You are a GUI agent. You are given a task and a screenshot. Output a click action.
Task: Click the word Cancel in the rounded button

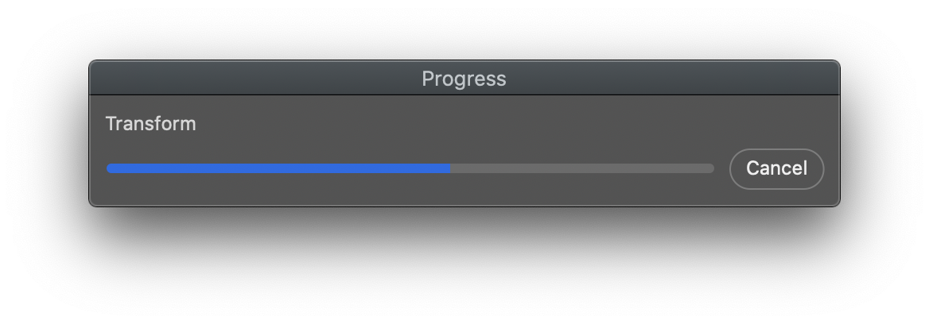(x=776, y=168)
